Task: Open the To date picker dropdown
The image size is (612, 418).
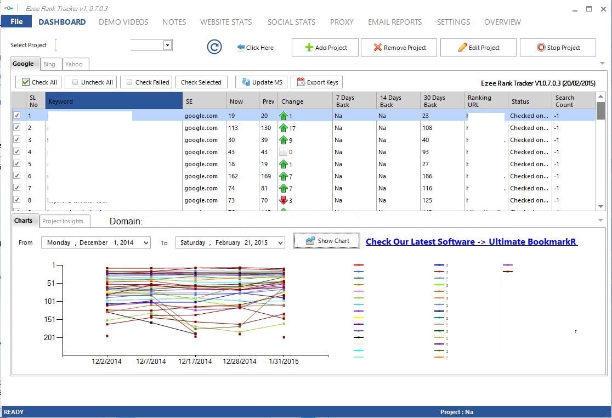Action: [x=280, y=243]
